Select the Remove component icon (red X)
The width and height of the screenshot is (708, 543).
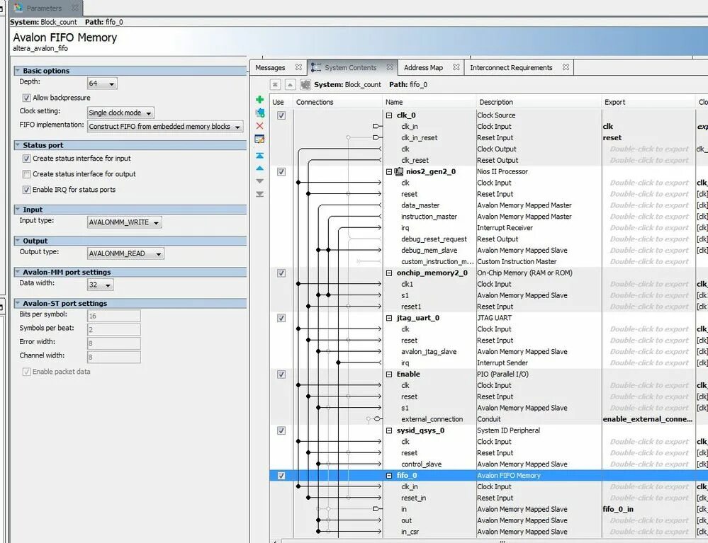[260, 126]
